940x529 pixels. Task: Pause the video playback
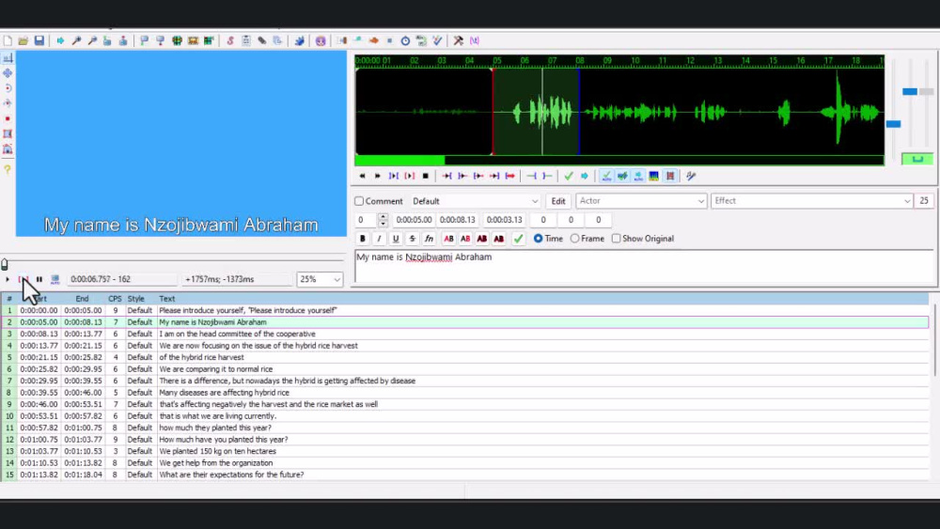39,279
